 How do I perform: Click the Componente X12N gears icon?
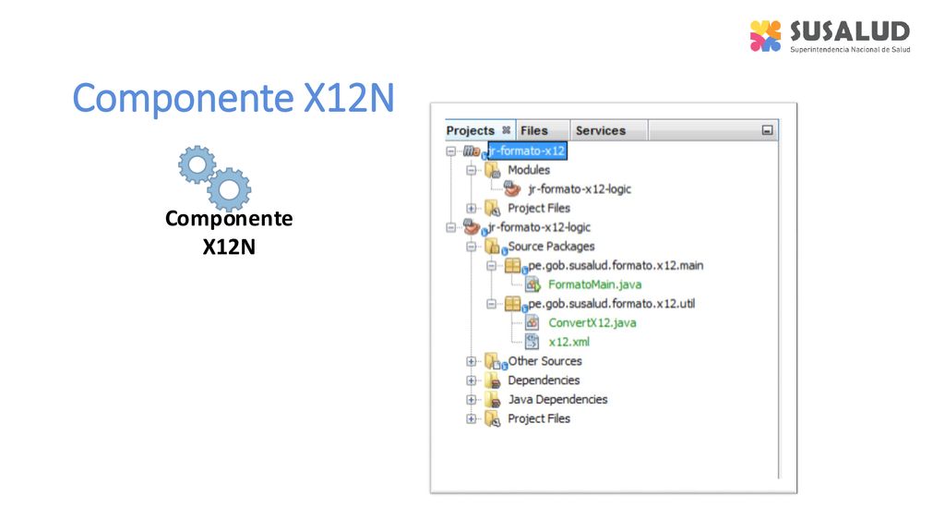[x=214, y=177]
